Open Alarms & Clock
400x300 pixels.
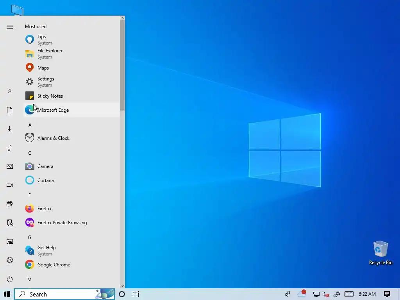point(71,138)
